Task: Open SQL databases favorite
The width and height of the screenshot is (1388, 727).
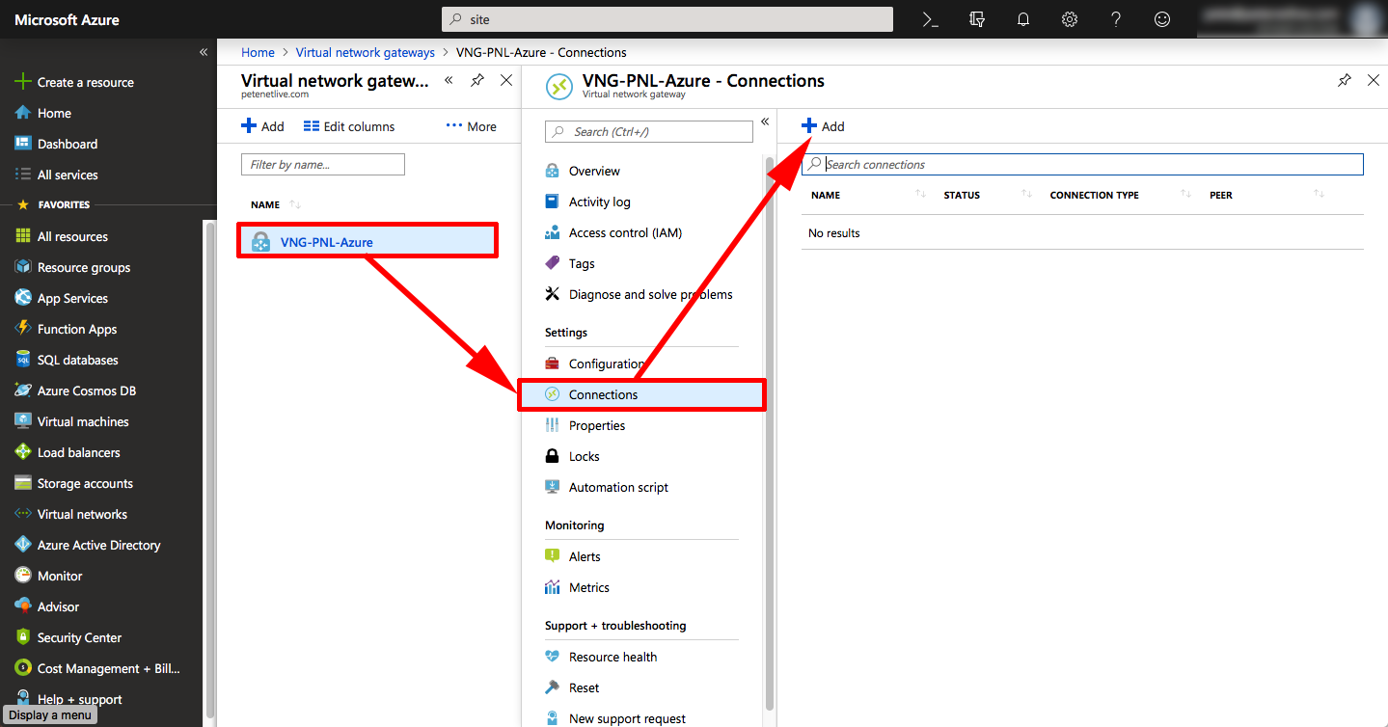Action: 67,360
